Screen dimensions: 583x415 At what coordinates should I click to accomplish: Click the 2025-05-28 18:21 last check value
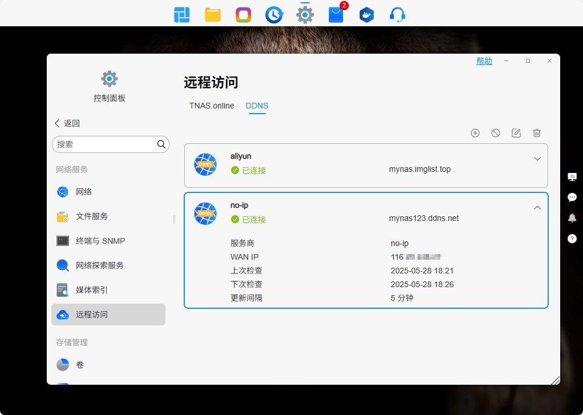pos(422,271)
